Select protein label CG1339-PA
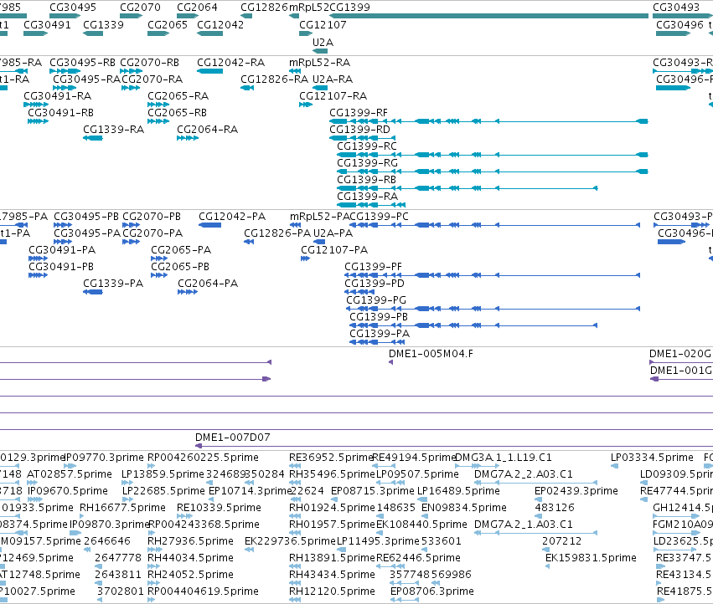This screenshot has height=604, width=713. tap(113, 284)
